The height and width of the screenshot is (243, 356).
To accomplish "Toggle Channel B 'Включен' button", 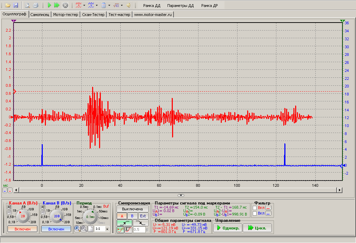I will [56, 229].
